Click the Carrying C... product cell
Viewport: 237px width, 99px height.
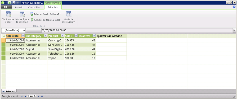(x=56, y=40)
